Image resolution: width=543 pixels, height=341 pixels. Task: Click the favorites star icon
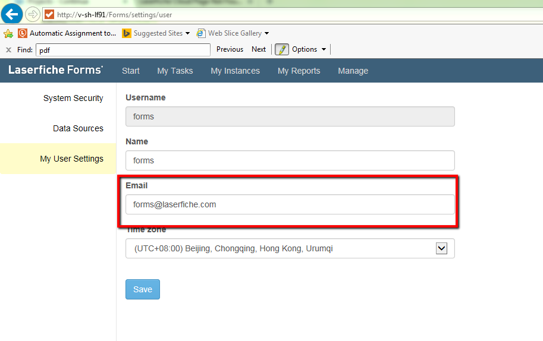(8, 33)
